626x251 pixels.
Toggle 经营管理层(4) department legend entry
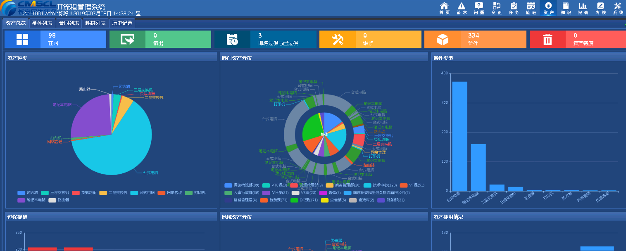pyautogui.click(x=241, y=200)
